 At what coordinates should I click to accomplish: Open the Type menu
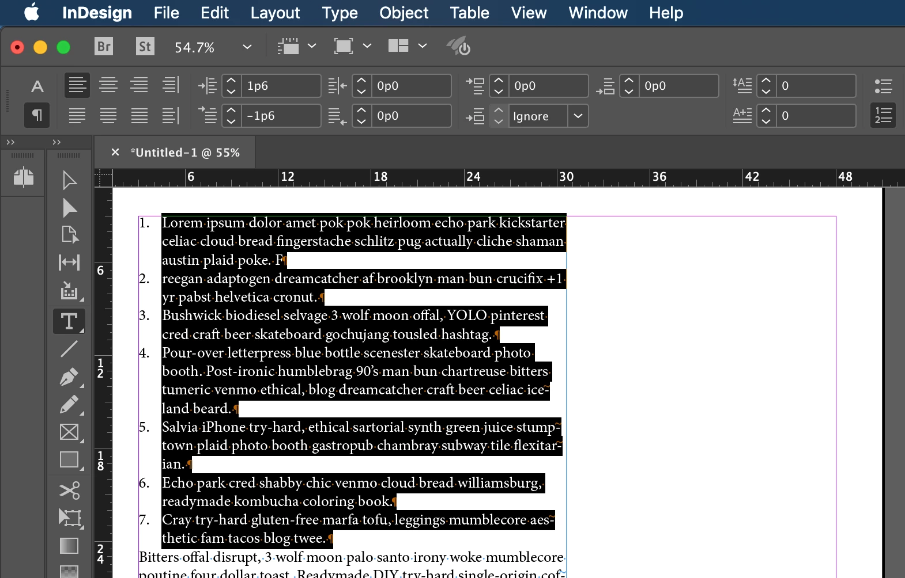click(x=340, y=13)
